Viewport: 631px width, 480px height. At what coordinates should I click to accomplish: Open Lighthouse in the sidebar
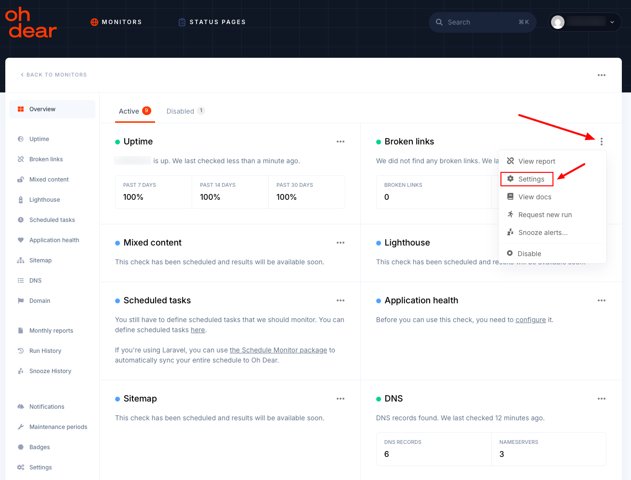44,200
